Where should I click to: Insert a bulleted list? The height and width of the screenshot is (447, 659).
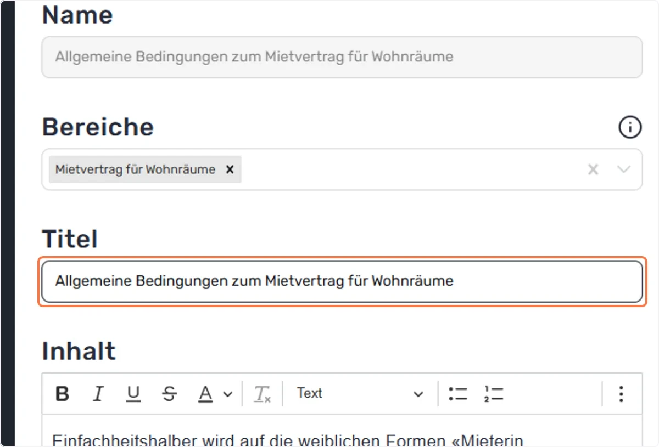coord(458,394)
